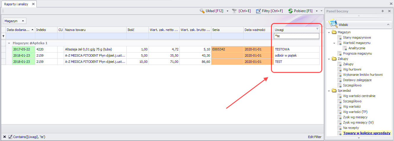Open the dropdown arrow next to Pobierz [F5]
394x141 pixels.
tap(317, 11)
